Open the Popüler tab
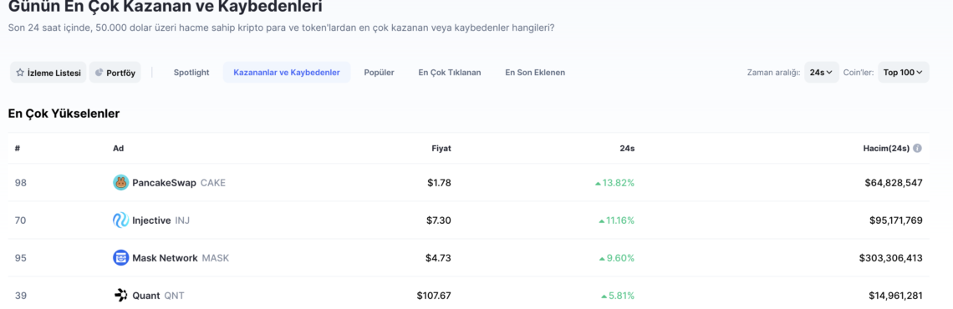 coord(380,73)
